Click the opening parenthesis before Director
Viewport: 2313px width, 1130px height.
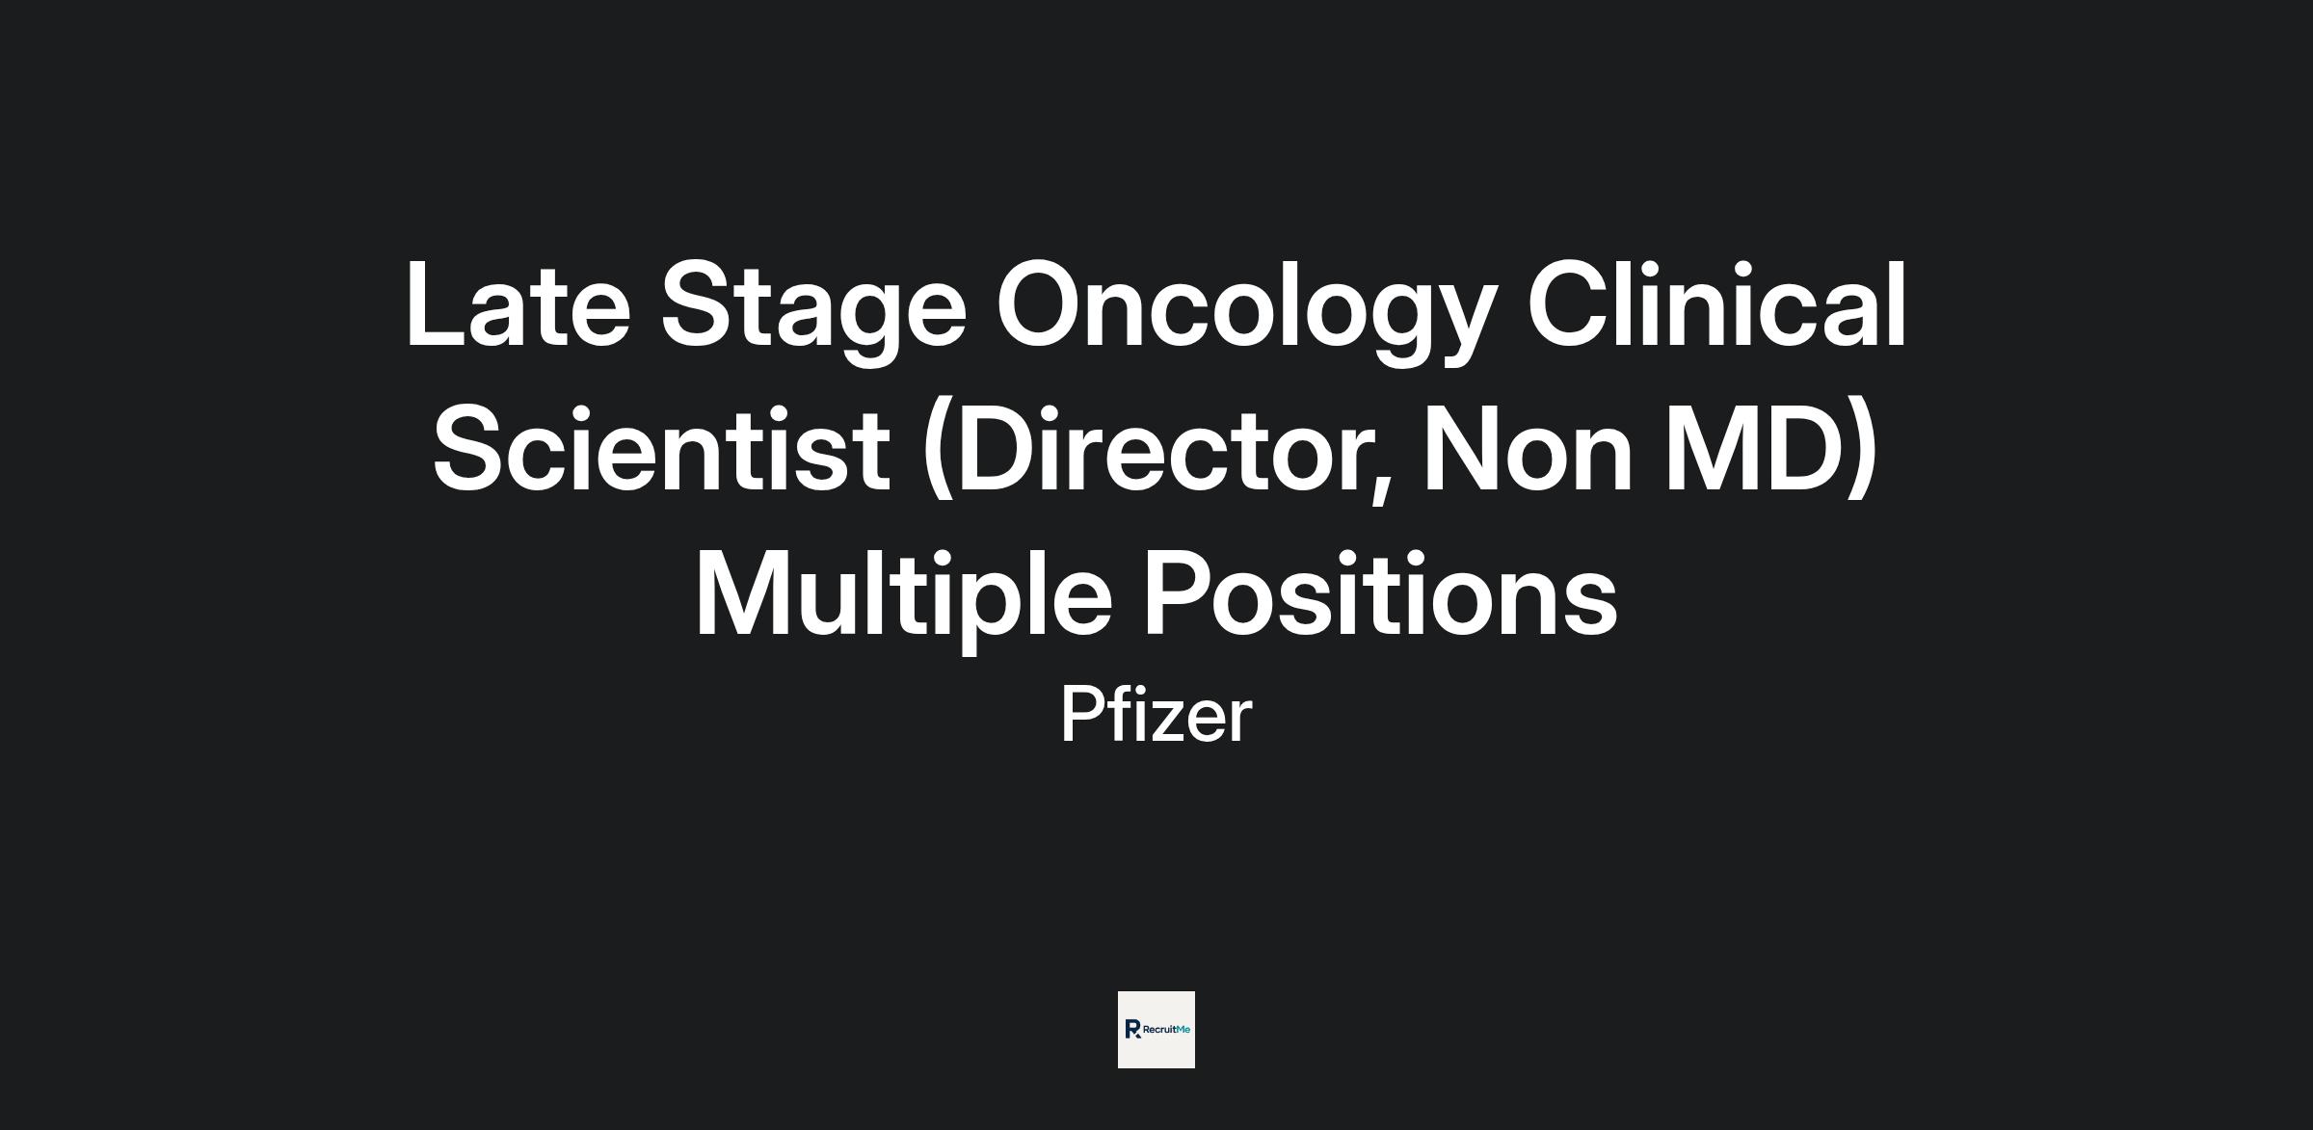click(x=937, y=450)
